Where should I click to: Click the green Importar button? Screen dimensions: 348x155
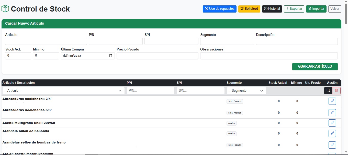pyautogui.click(x=316, y=9)
